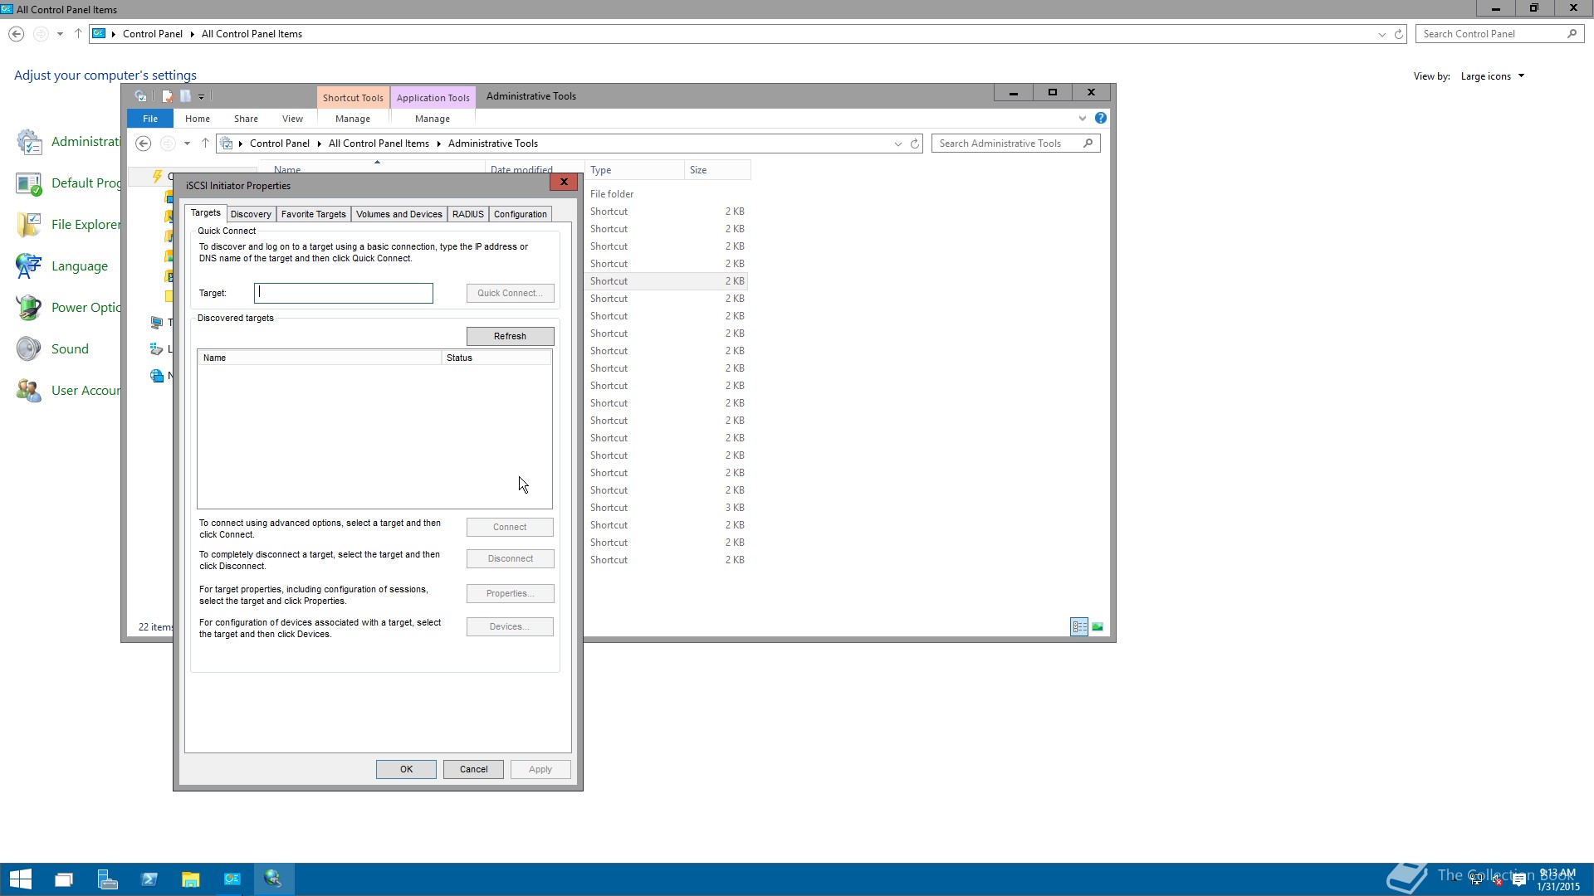Go back in the Control Panel window
This screenshot has height=896, width=1594.
coord(16,34)
